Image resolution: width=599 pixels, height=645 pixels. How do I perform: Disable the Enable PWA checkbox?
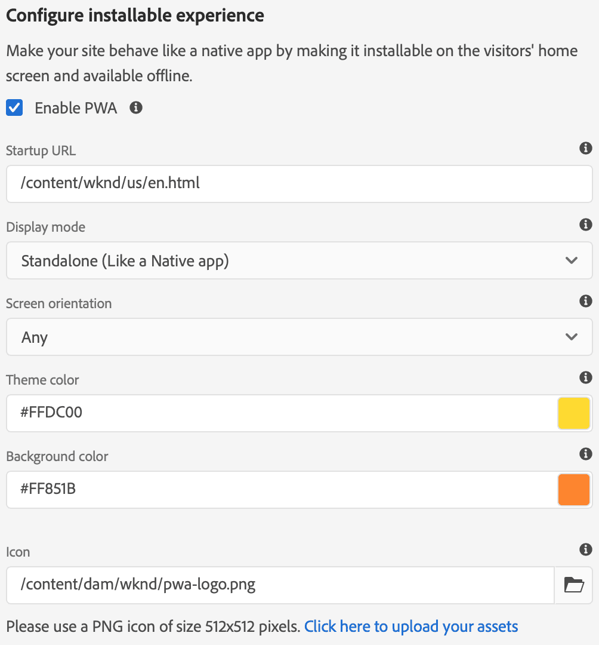[14, 107]
